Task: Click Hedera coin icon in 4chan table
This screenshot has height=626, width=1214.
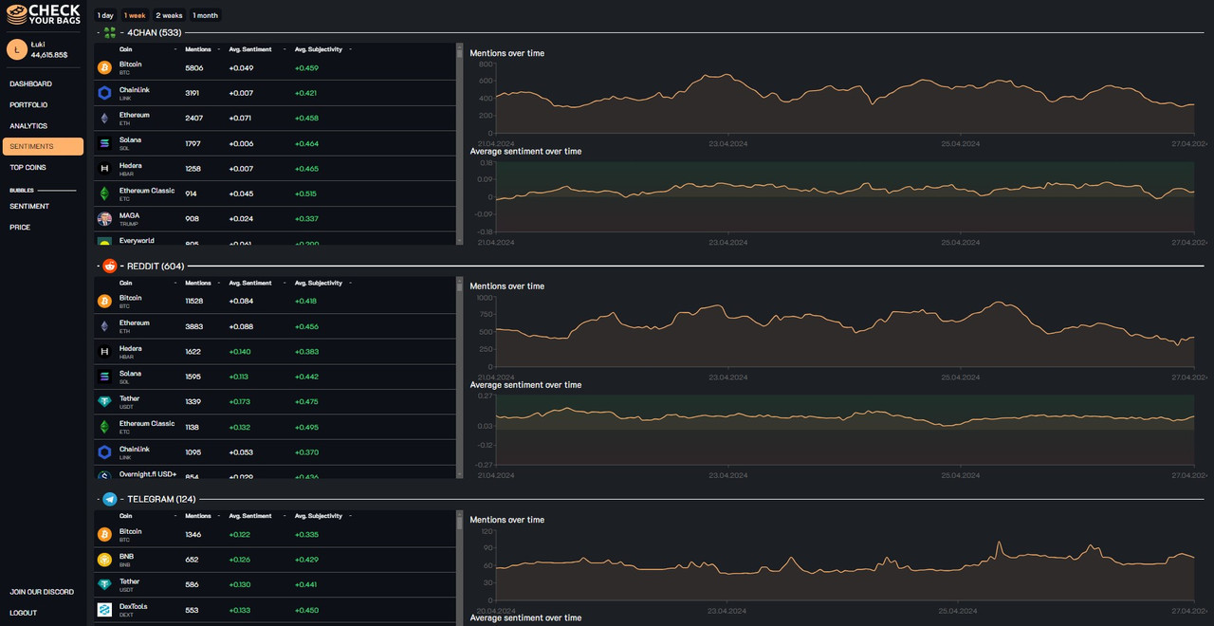Action: tap(104, 168)
